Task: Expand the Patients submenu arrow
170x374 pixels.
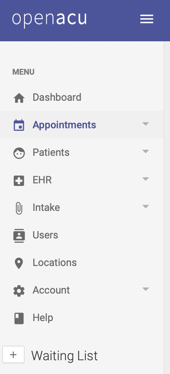Action: (145, 151)
